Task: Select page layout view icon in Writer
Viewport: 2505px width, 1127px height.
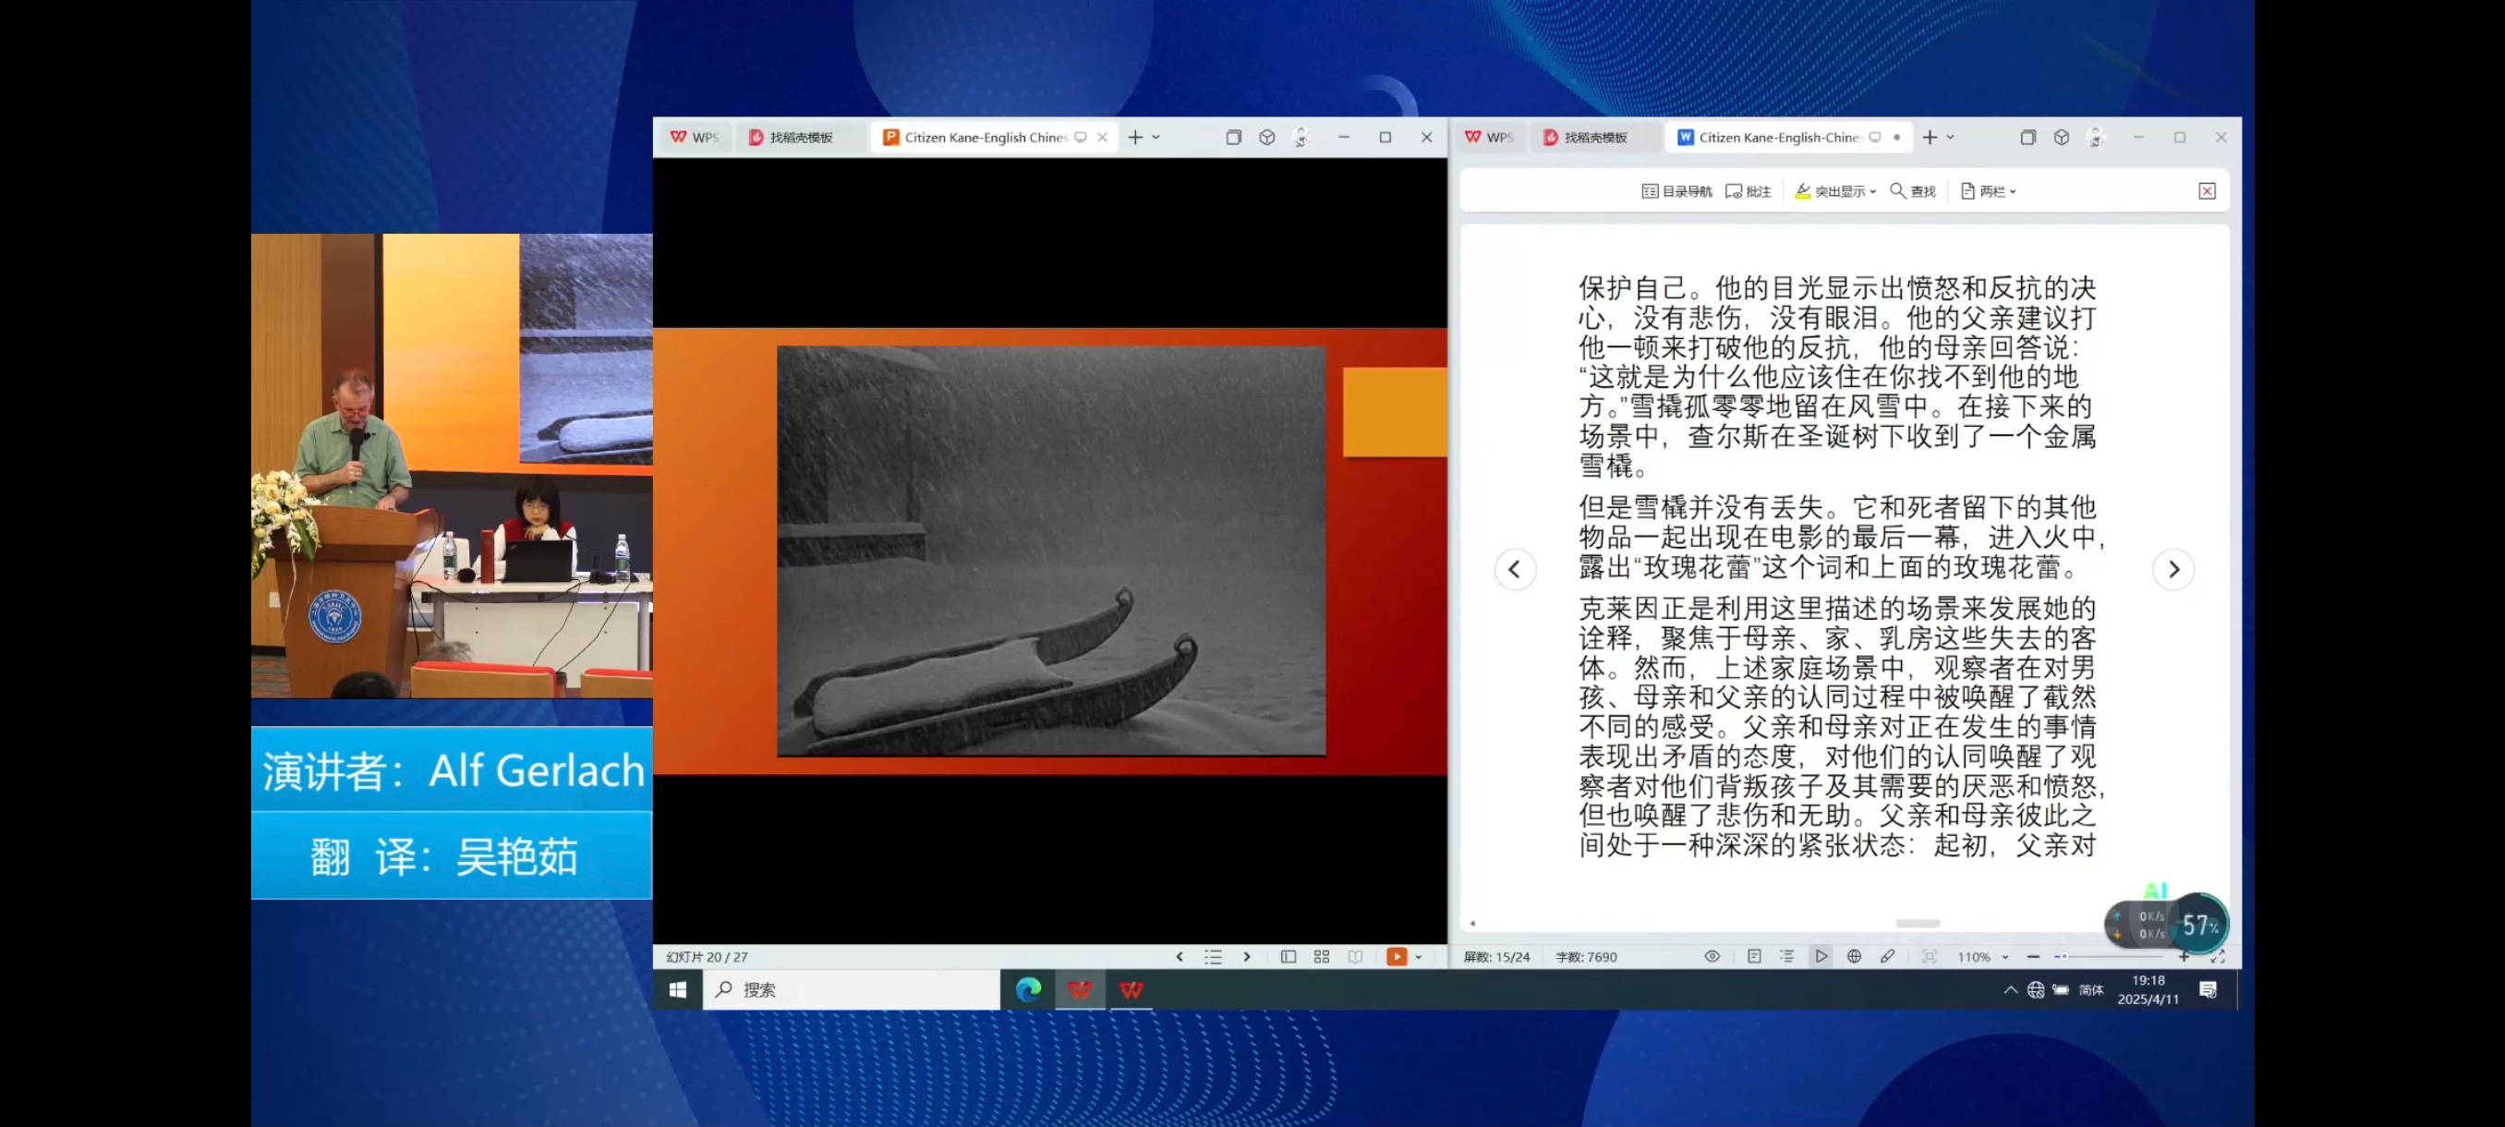Action: (x=1754, y=957)
